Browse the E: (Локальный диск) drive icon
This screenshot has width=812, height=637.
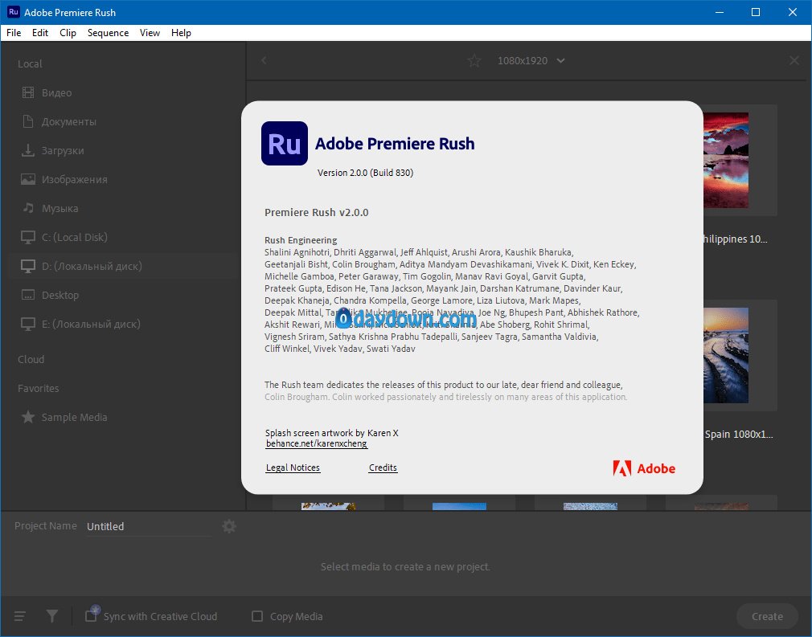pyautogui.click(x=28, y=325)
